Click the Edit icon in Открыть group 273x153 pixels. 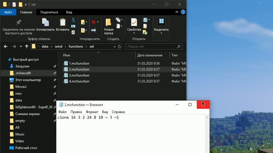pos(145,26)
